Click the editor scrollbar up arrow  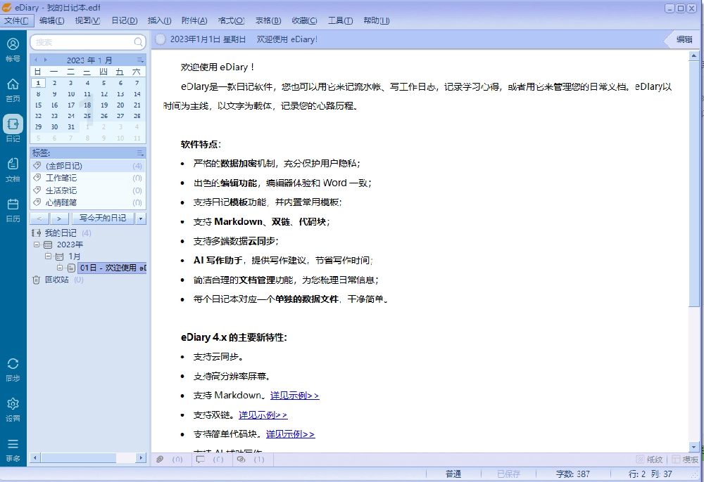(694, 56)
